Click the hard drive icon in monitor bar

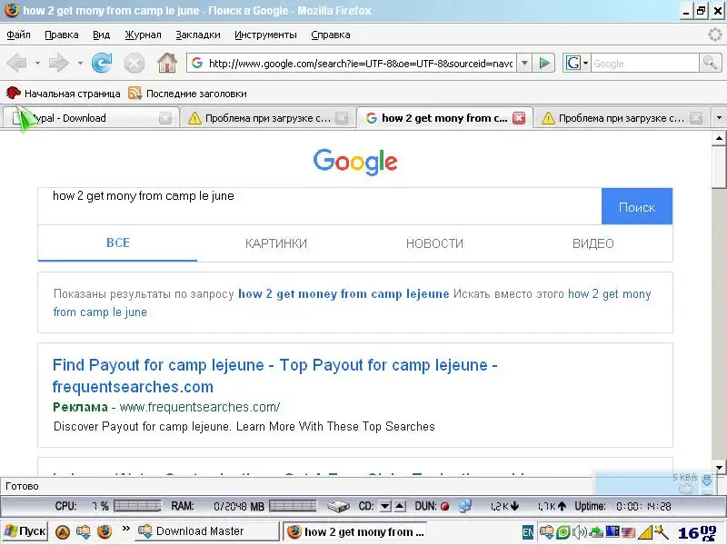[x=338, y=507]
